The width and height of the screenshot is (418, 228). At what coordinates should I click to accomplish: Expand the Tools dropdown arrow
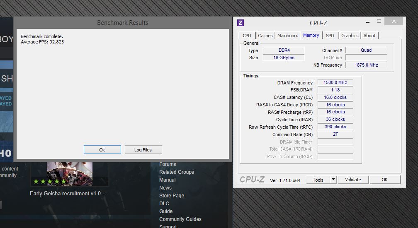[333, 180]
